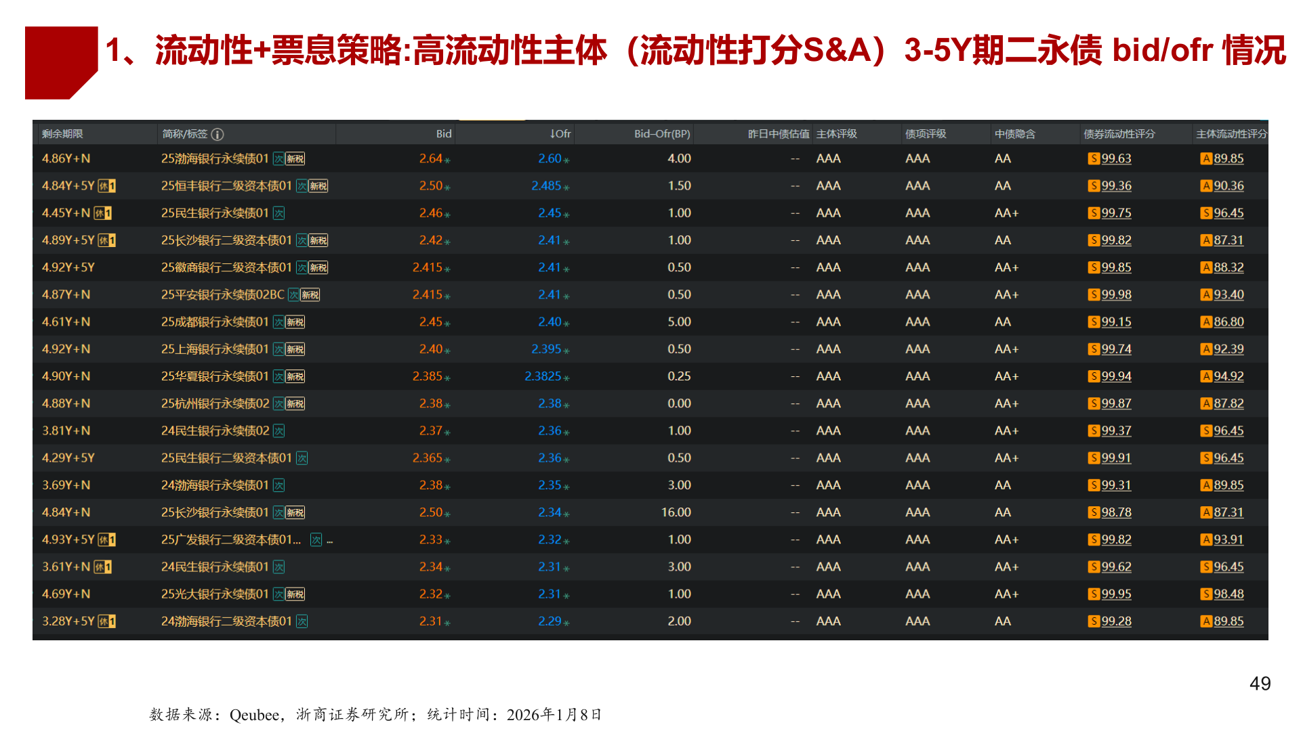This screenshot has height=731, width=1301.
Task: Click the A icon beside 94.92 for 25华夏银行永续债01
Action: pyautogui.click(x=1205, y=376)
